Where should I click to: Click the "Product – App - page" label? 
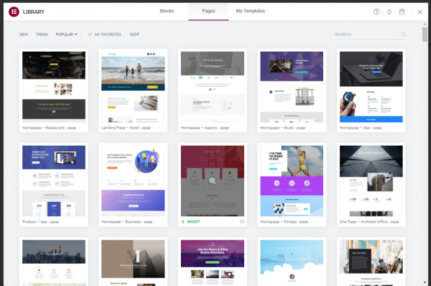40,222
